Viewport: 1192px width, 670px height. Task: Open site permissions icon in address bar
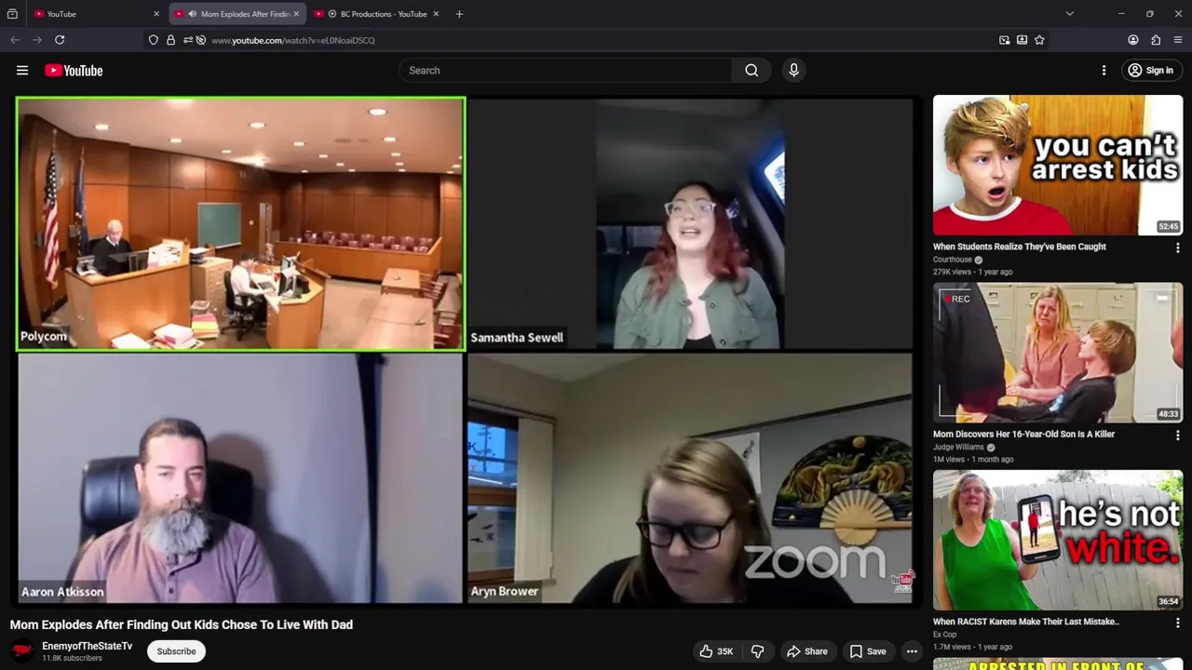pos(187,40)
